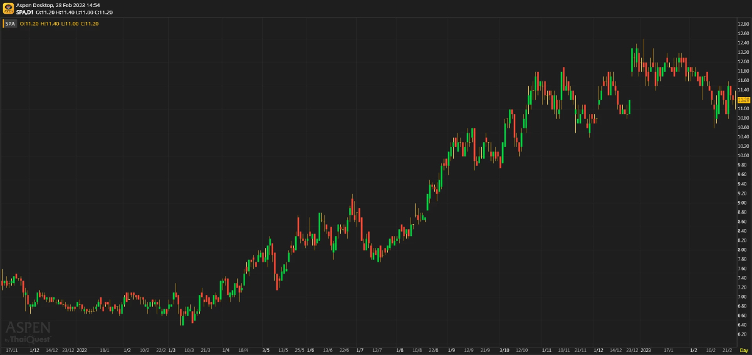Click the Day timeframe label on time axis
The image size is (752, 355).
(x=744, y=350)
